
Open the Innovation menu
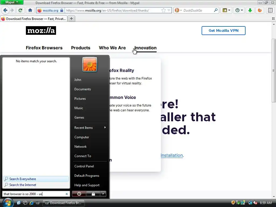(x=145, y=48)
